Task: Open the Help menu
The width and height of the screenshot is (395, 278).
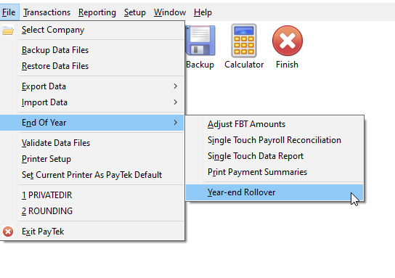Action: coord(203,12)
